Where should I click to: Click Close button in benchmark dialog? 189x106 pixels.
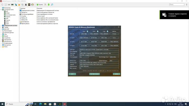tap(116, 74)
